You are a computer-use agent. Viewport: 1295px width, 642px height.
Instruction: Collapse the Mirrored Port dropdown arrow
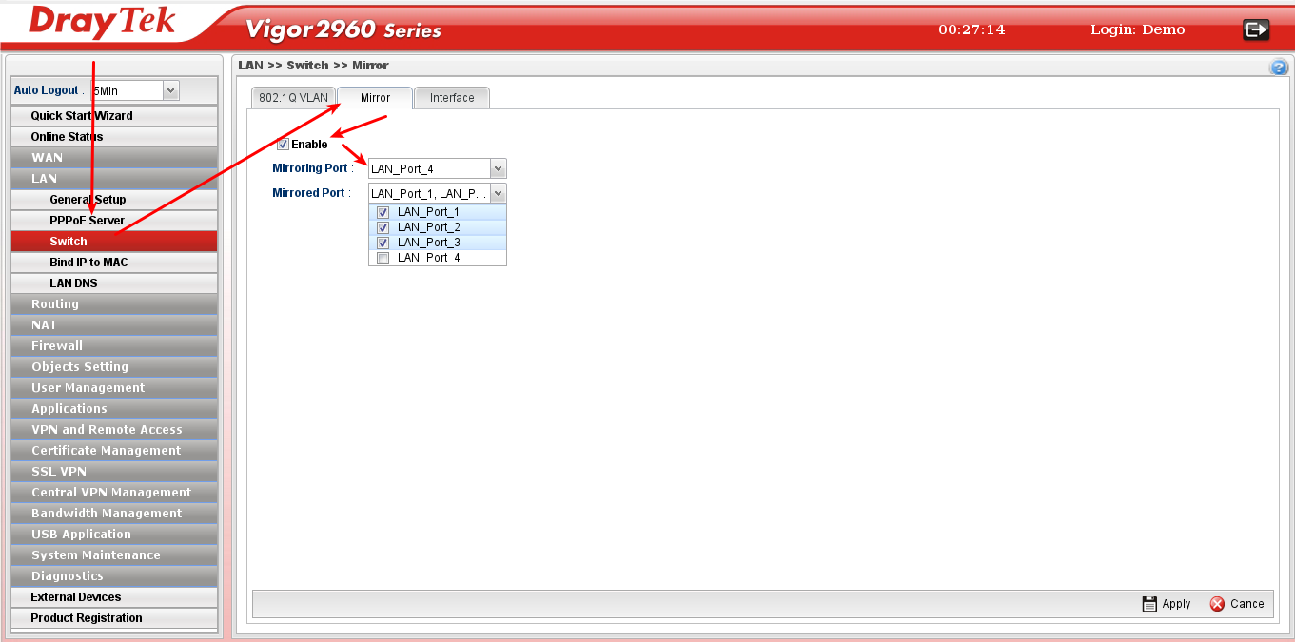point(498,194)
